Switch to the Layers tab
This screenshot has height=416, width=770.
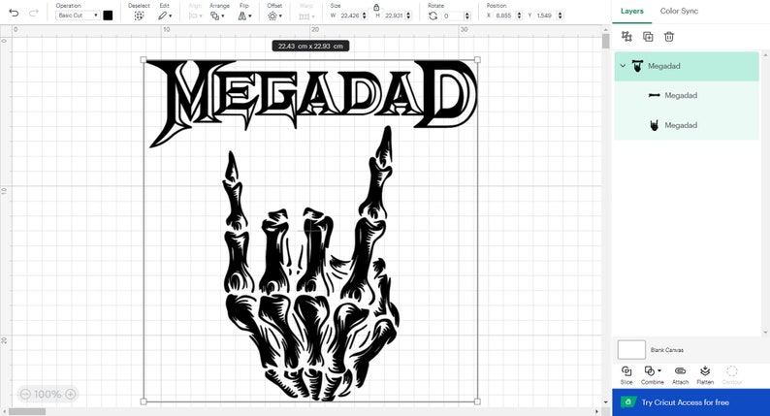pos(632,11)
